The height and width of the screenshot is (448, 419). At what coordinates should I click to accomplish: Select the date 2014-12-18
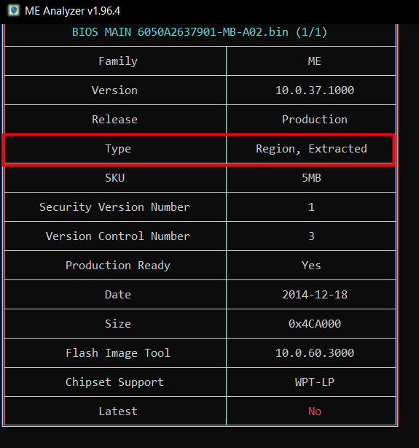point(315,295)
